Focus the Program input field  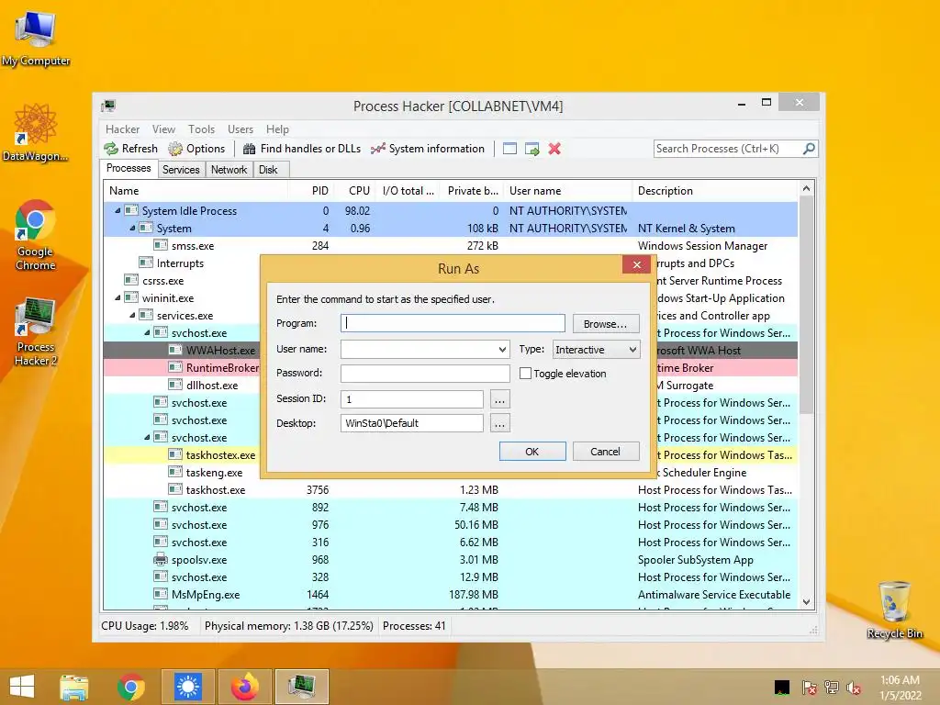[x=453, y=323]
